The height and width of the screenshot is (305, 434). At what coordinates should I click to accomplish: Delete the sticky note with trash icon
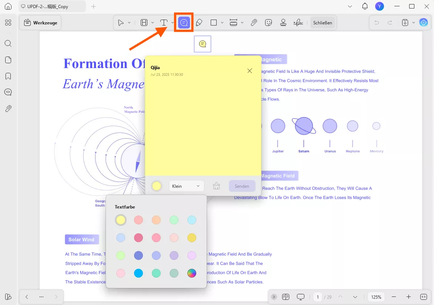click(x=216, y=186)
